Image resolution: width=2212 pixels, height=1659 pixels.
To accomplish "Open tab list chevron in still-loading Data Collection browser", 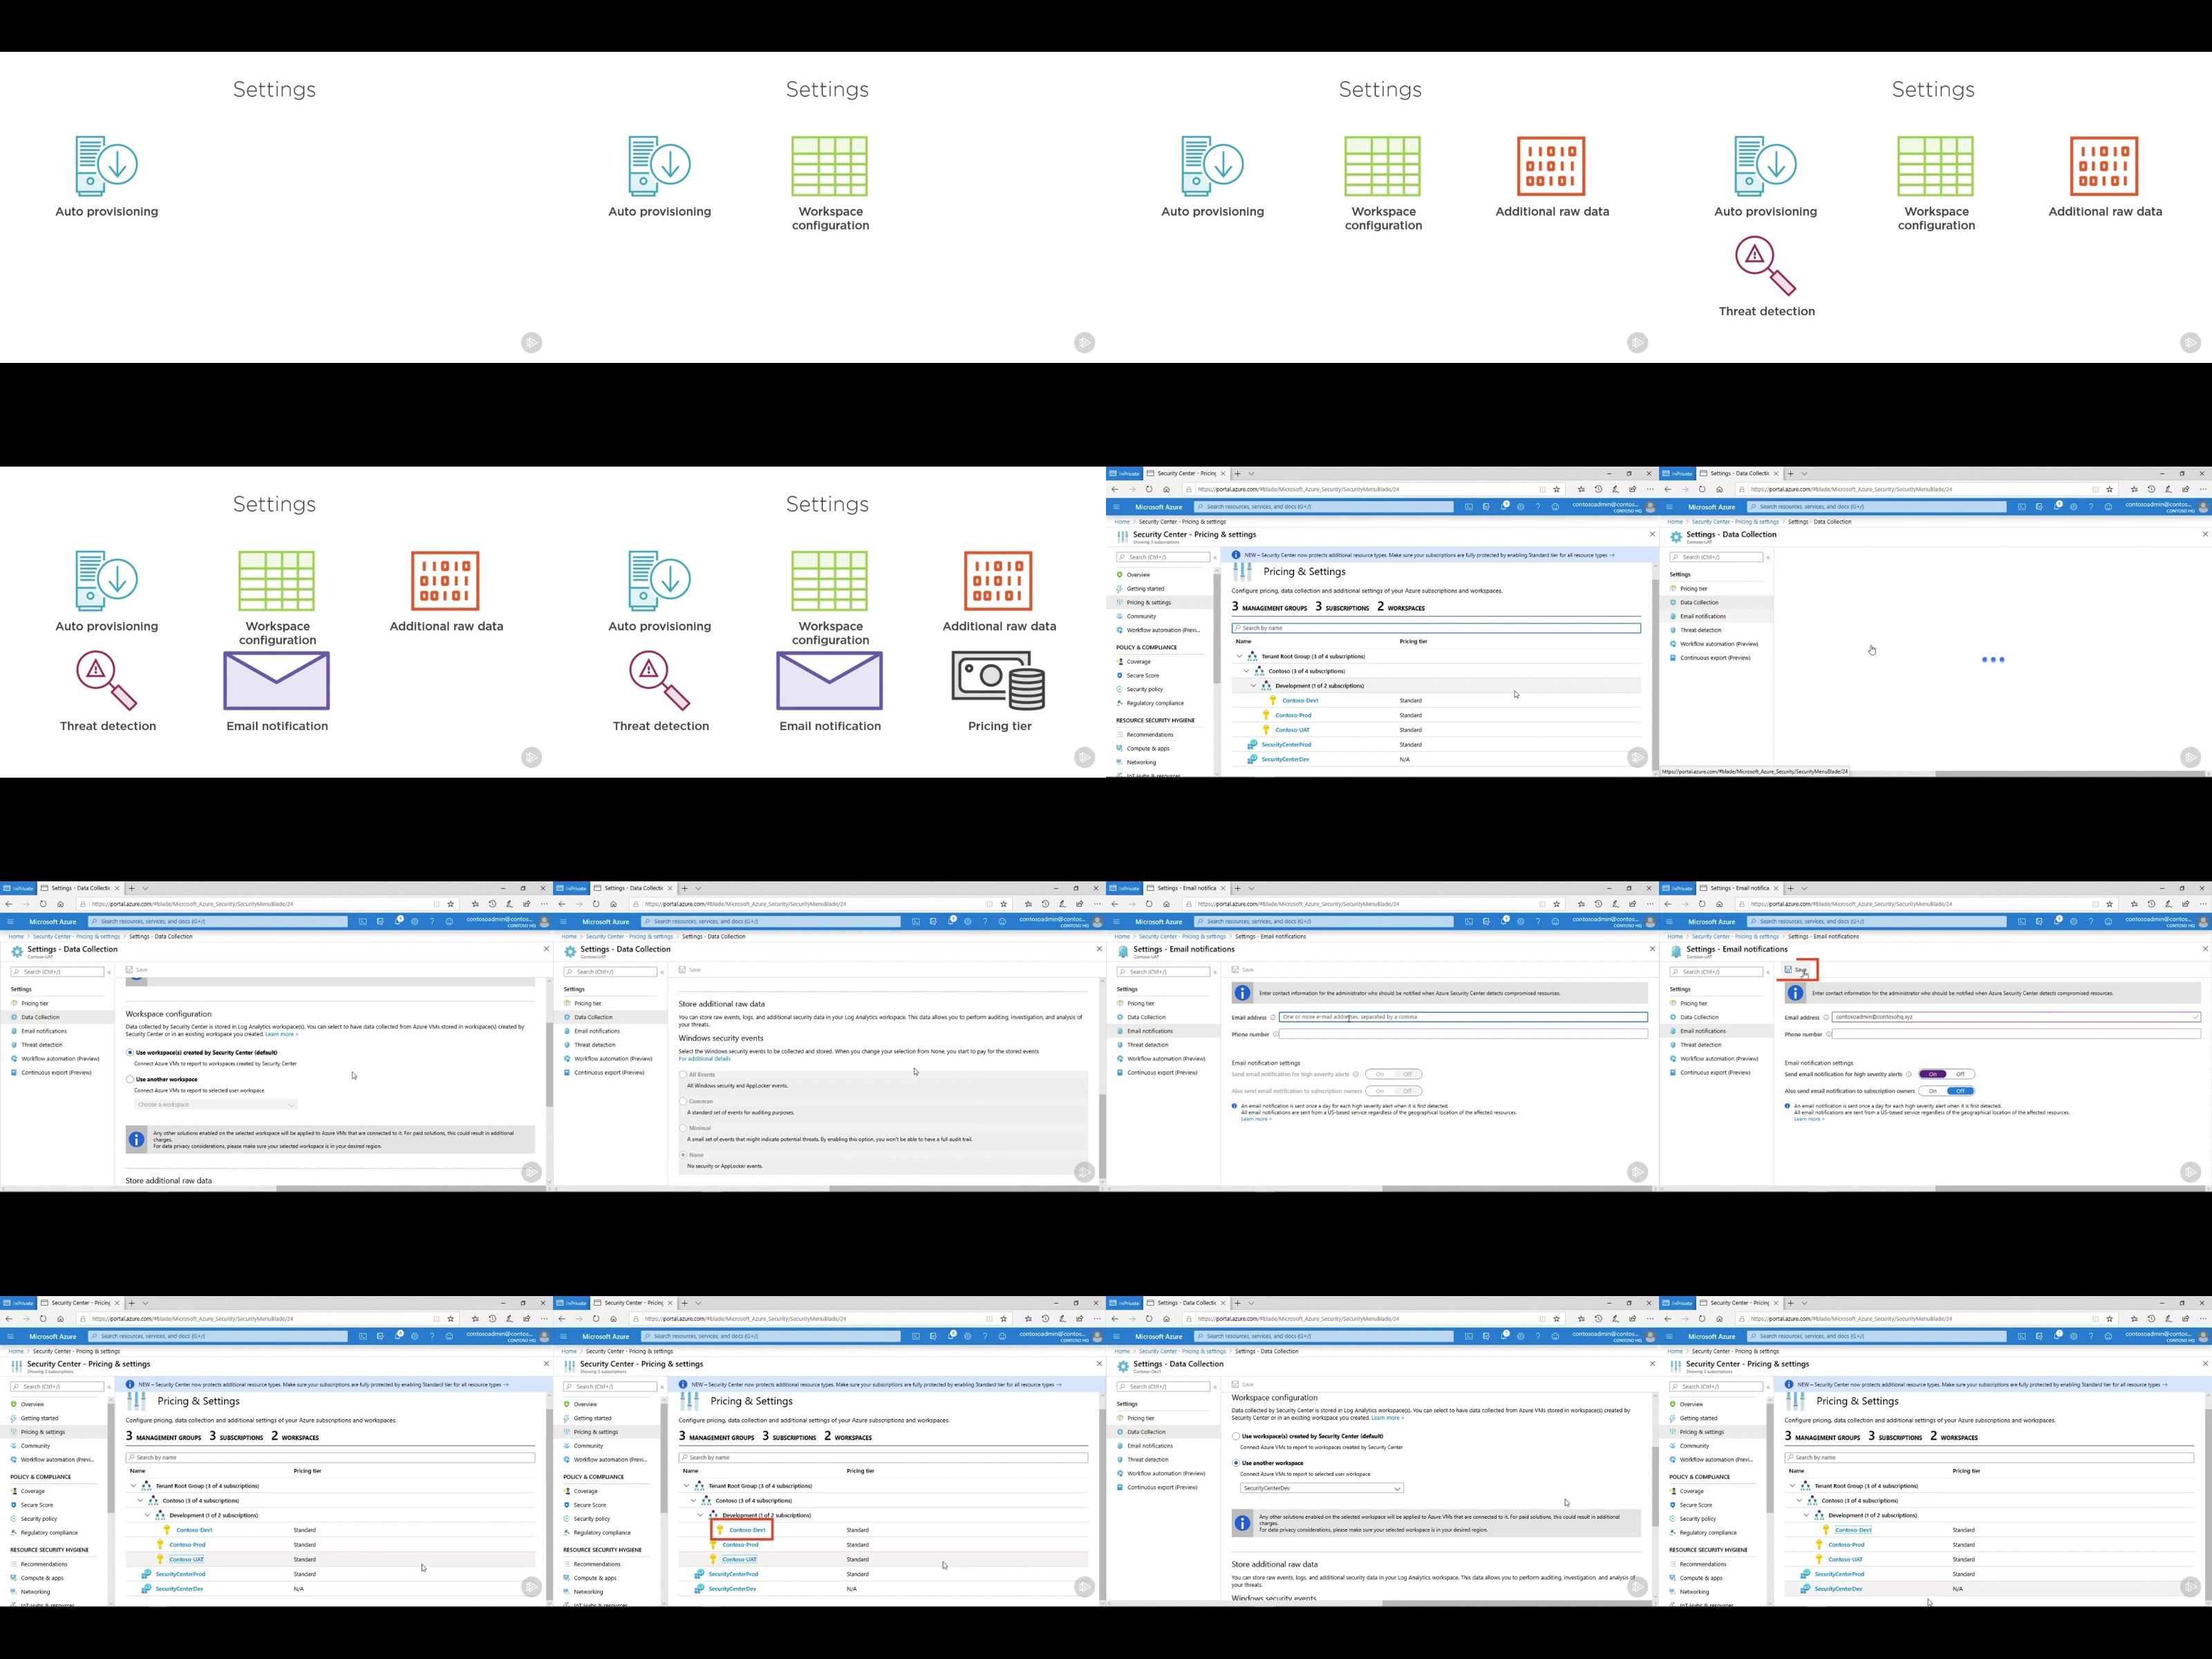I will [1804, 473].
